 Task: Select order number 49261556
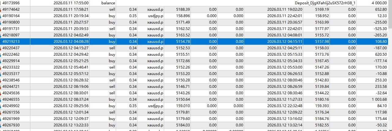point(11,112)
